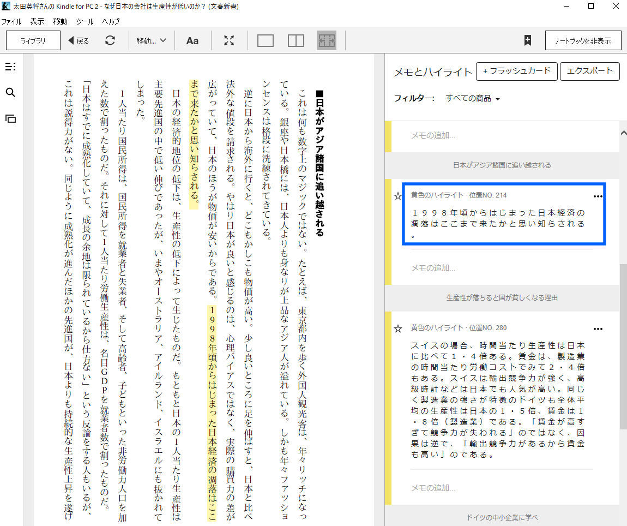Click the +フラッシュカード button
The height and width of the screenshot is (526, 627).
(517, 71)
